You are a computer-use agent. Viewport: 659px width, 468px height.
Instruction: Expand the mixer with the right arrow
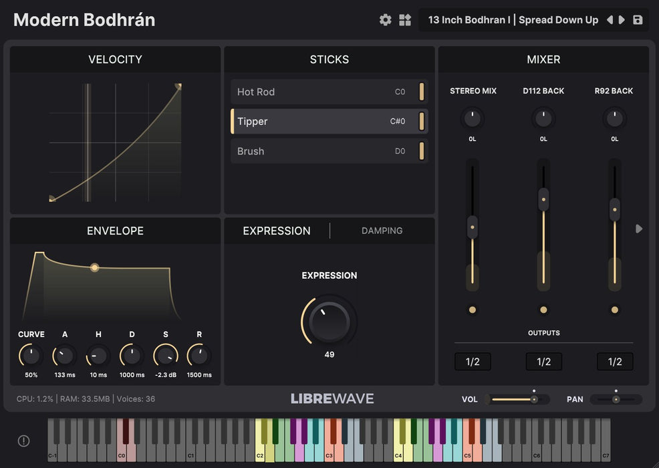point(639,229)
